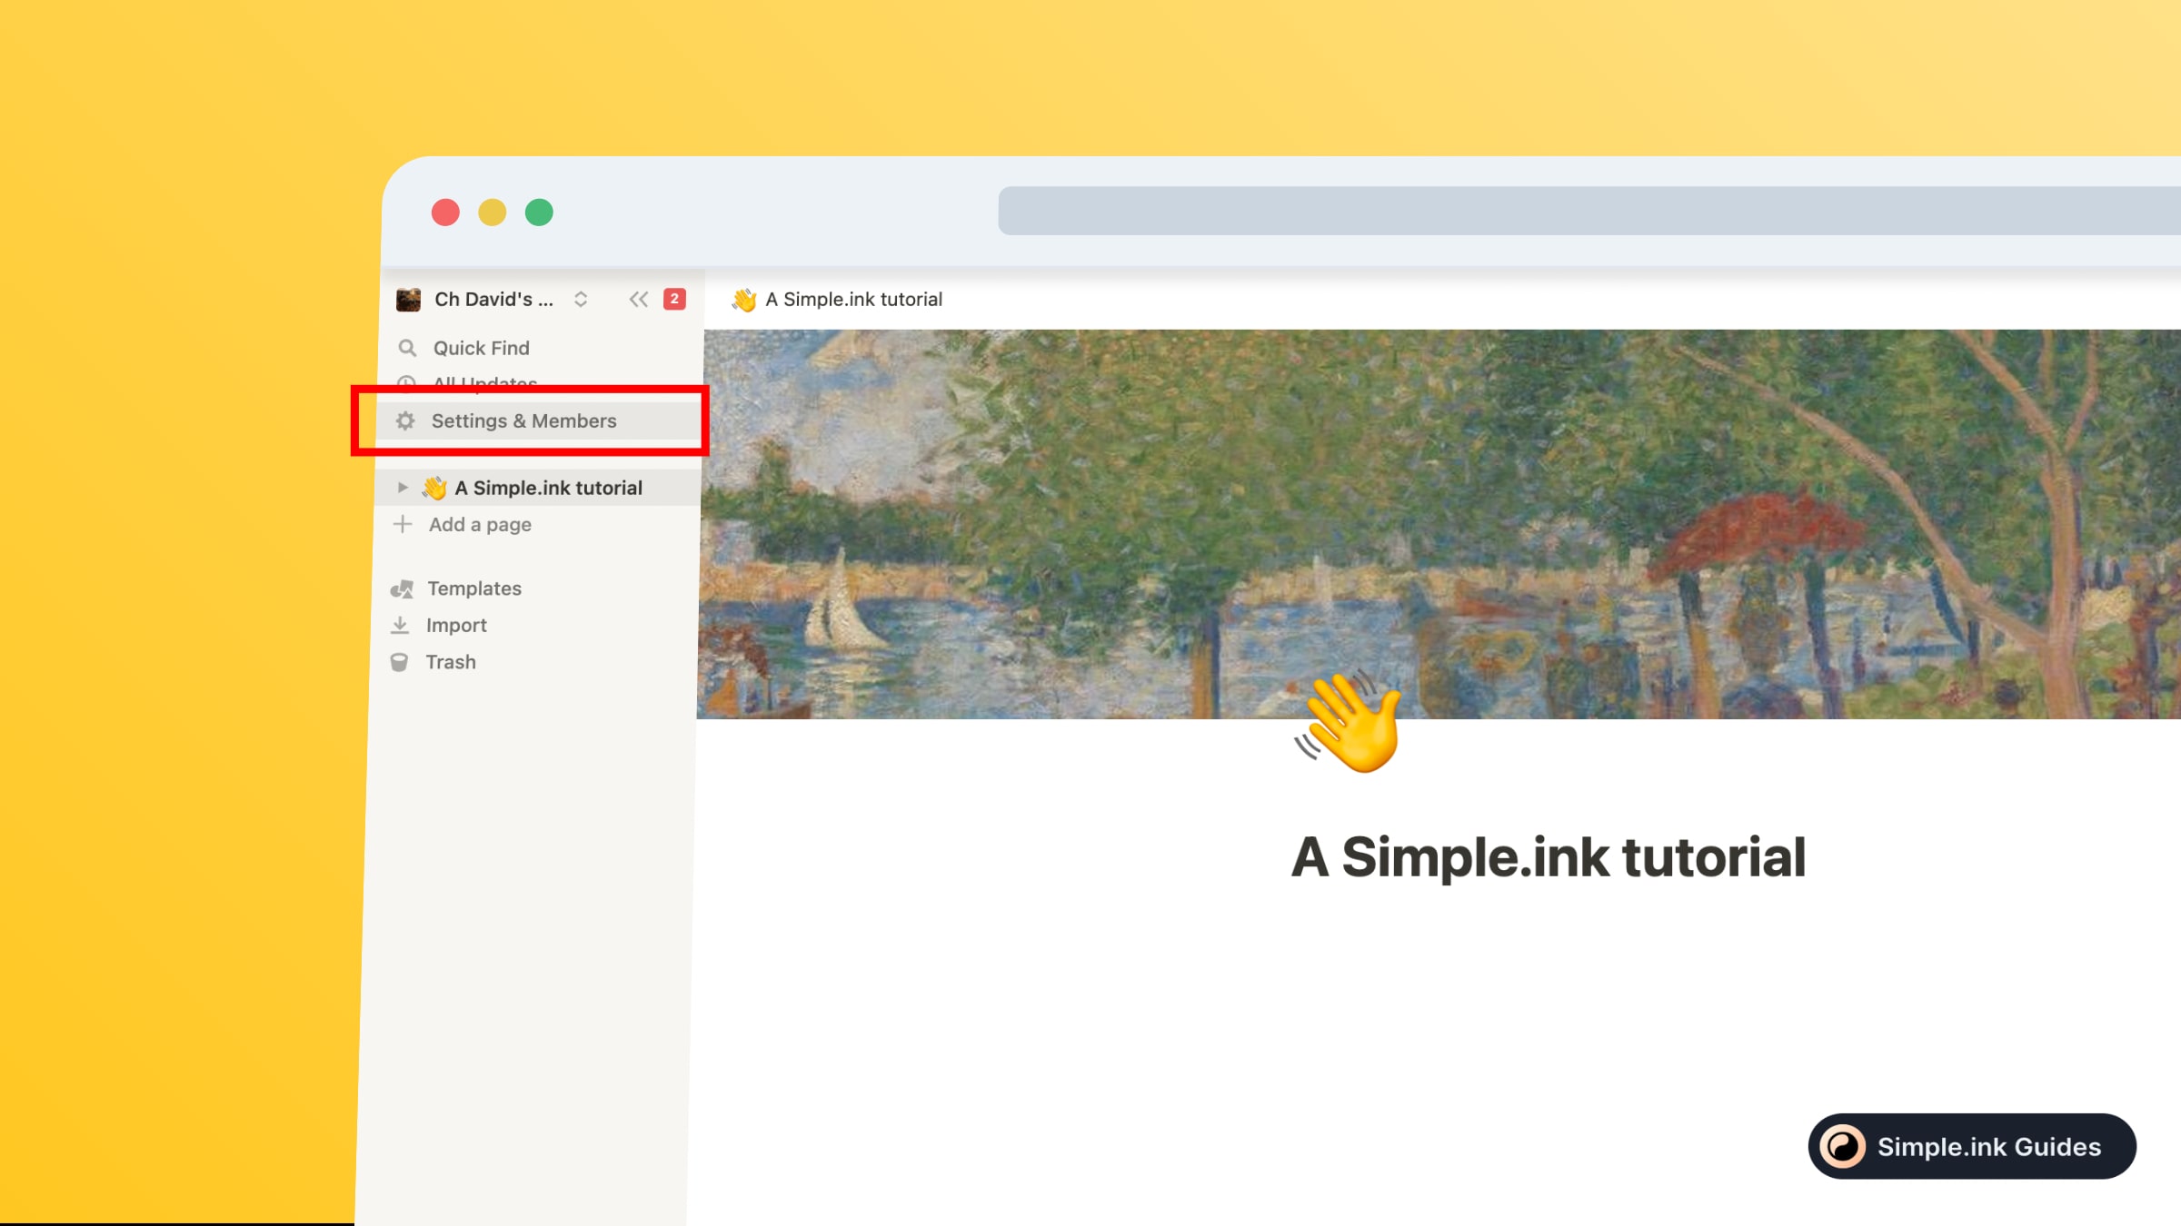The image size is (2181, 1226).
Task: Expand the A Simple.ink tutorial page toggle
Action: tap(403, 488)
